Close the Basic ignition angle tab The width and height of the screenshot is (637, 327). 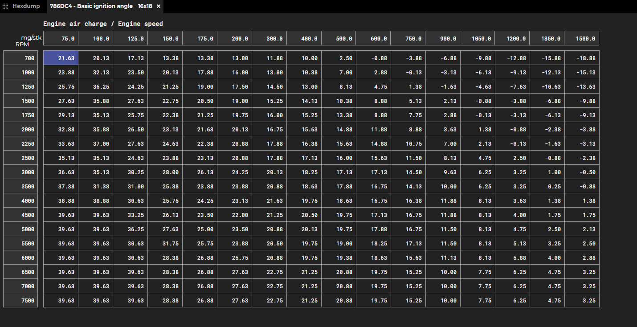coord(159,6)
